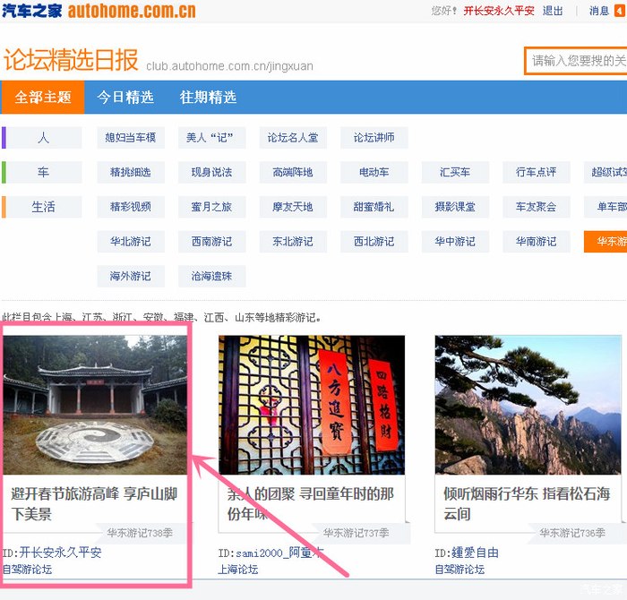Choose 西南游记 travel category

point(211,242)
